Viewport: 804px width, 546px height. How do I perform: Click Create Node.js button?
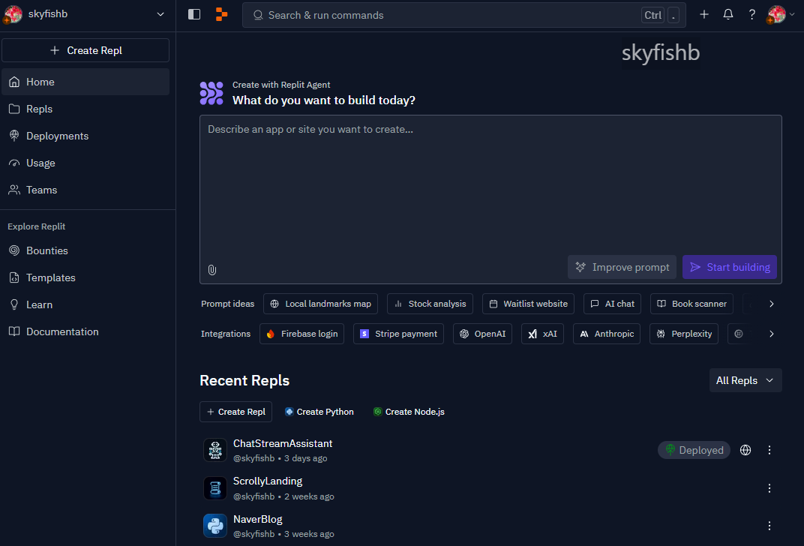pyautogui.click(x=409, y=412)
